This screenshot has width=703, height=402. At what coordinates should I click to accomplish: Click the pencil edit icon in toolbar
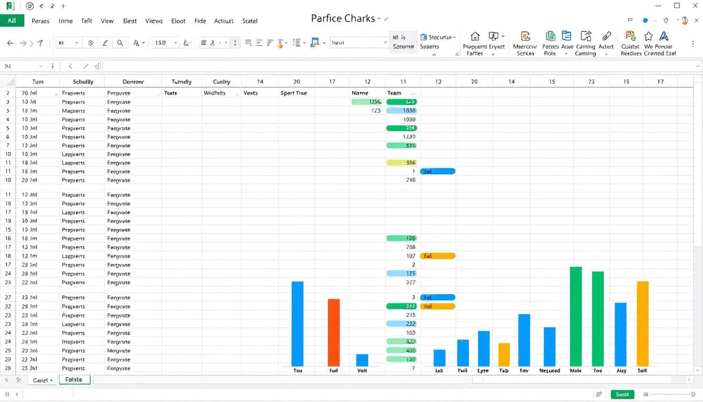point(105,43)
